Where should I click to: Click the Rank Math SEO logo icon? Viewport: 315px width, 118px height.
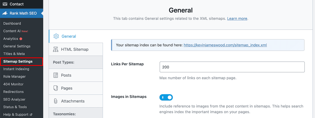[x=5, y=13]
